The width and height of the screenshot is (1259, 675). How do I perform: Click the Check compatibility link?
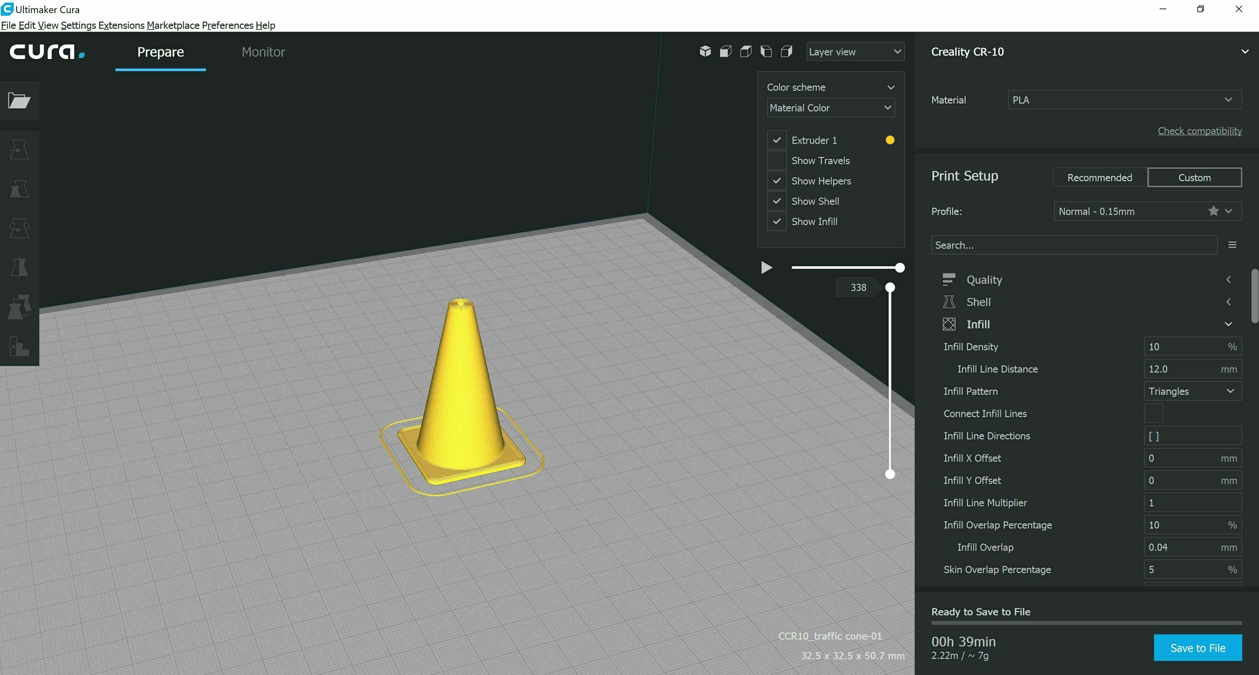[x=1199, y=131]
